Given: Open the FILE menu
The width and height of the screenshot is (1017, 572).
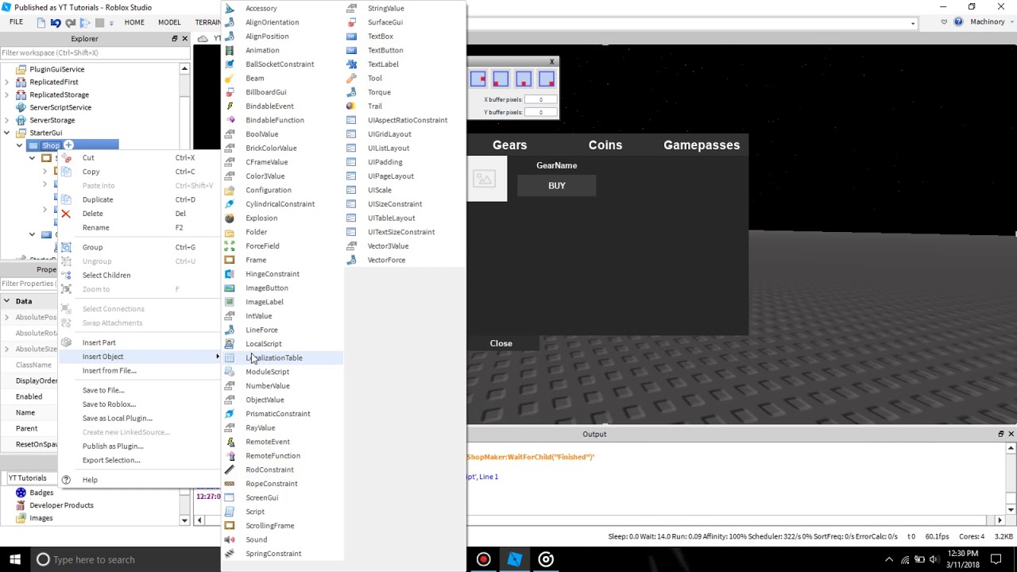Looking at the screenshot, I should [16, 22].
